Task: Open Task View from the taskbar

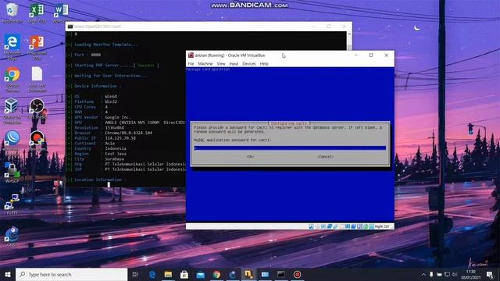Action: 135,274
